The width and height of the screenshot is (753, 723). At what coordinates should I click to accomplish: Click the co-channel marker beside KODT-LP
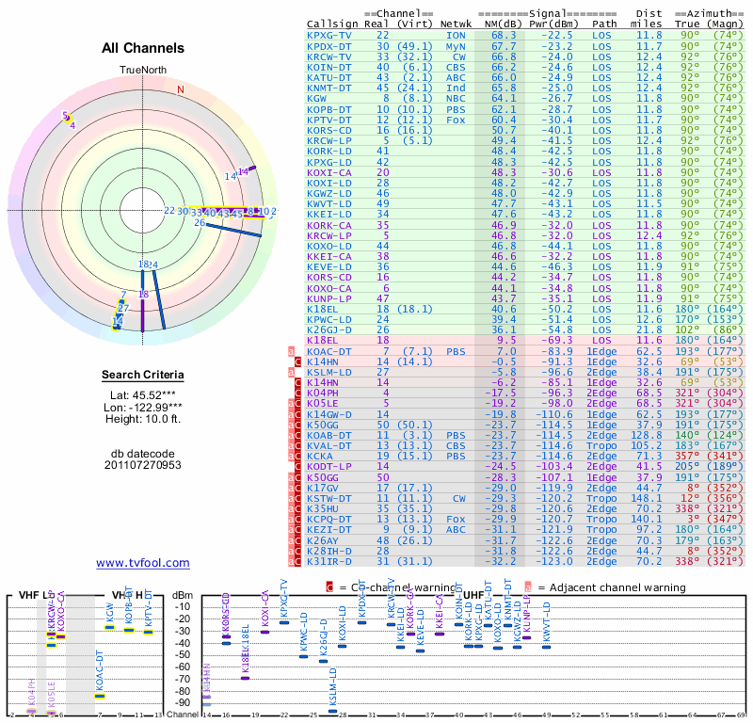coord(297,467)
